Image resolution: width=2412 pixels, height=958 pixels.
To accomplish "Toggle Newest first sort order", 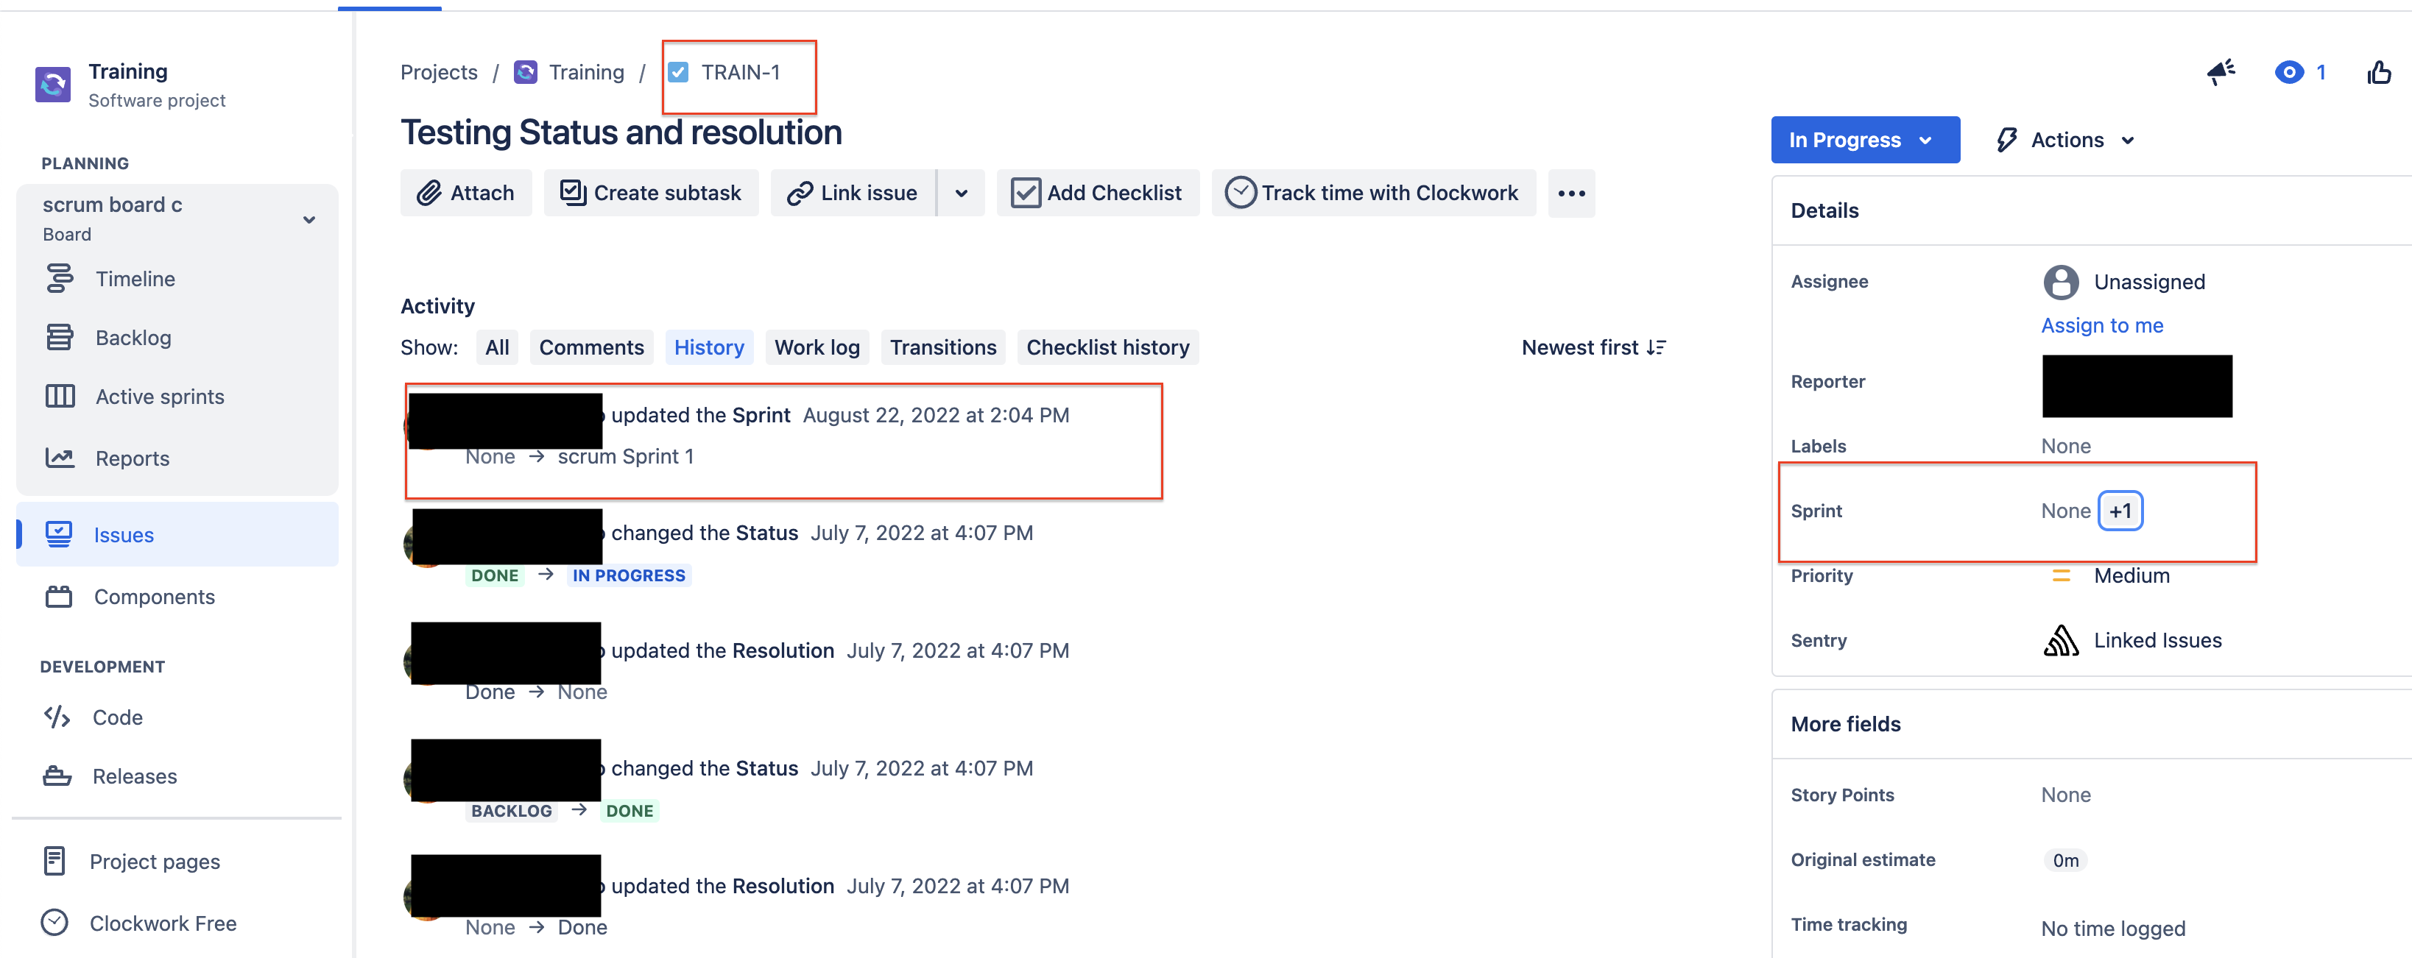I will pos(1593,348).
